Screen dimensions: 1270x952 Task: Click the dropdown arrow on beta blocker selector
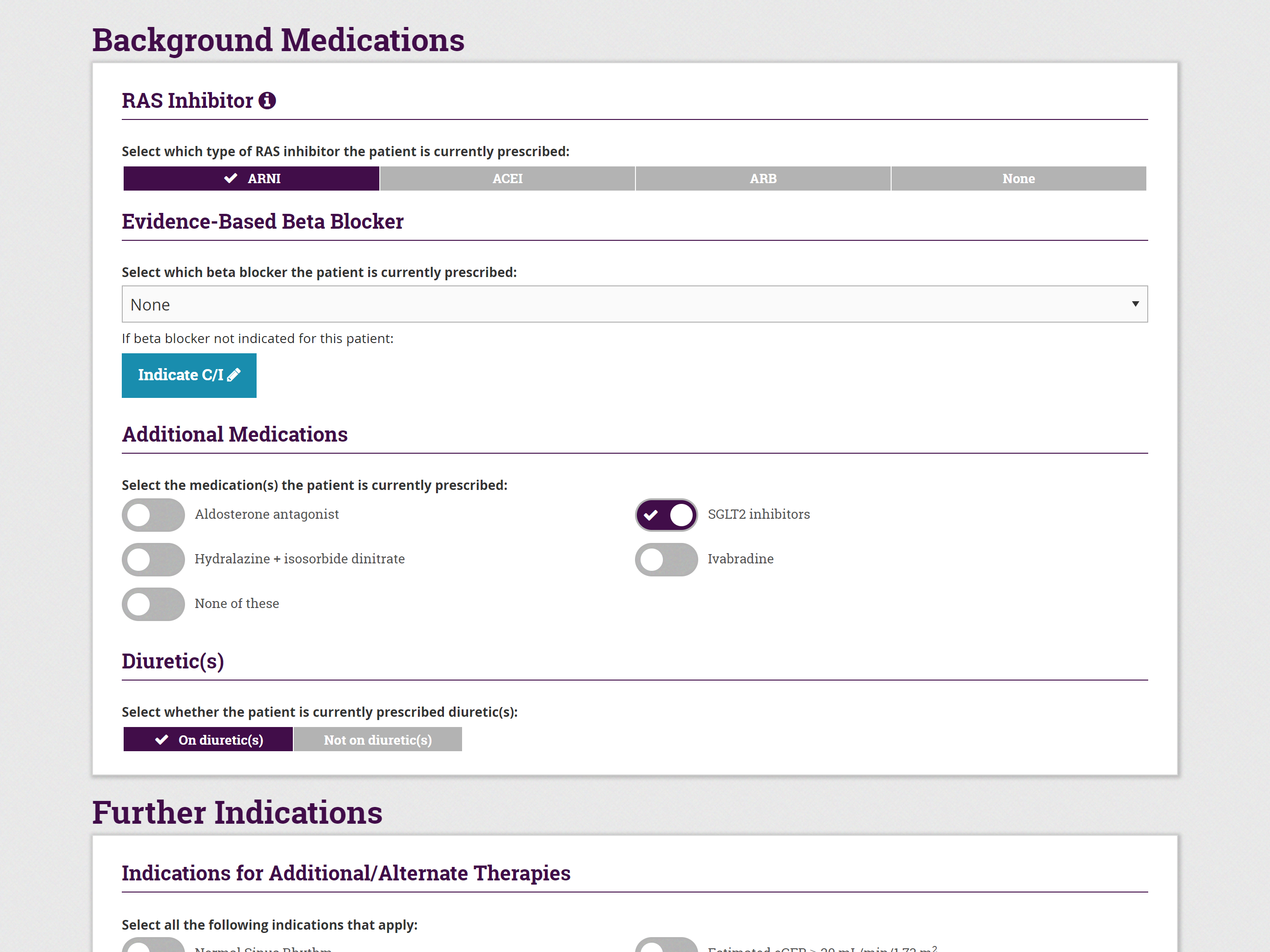coord(1137,304)
